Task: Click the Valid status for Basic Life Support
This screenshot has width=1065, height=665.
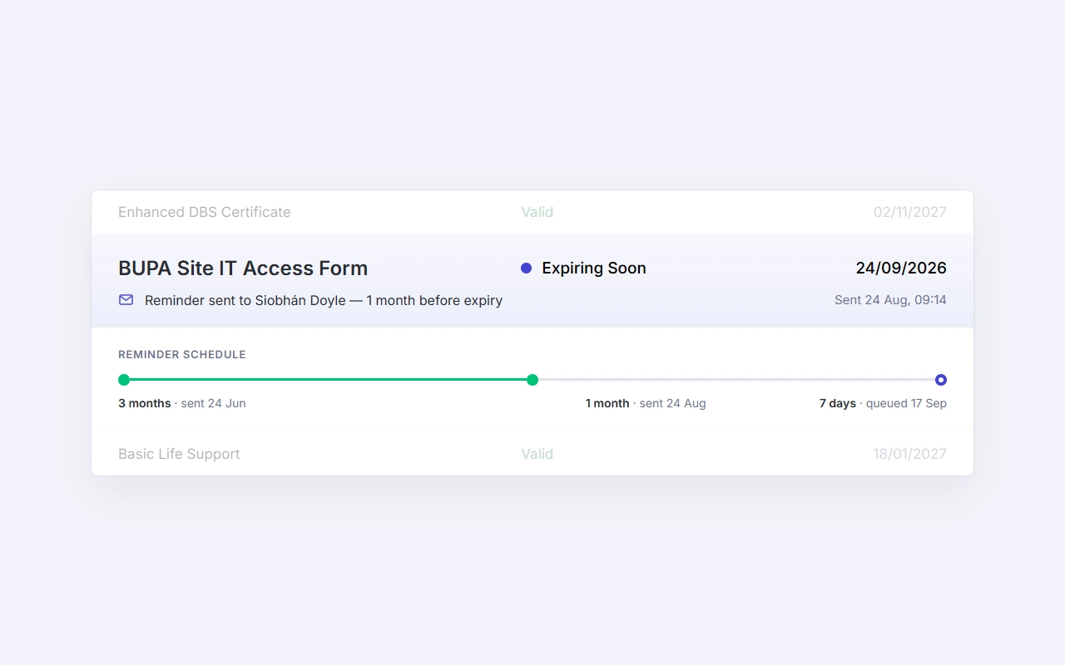Action: 537,454
